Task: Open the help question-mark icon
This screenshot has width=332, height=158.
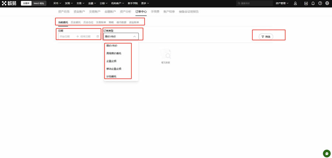Action: pos(320,3)
